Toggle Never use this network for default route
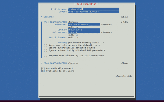Screen dimensions: 164x102 45,45
